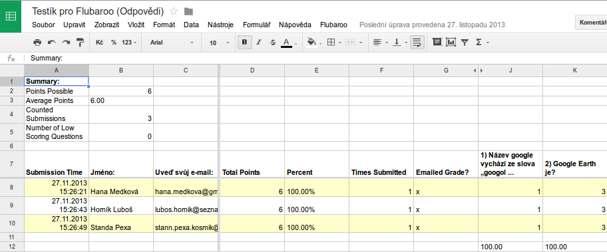Open the Flubaroo menu
607x252 pixels.
click(333, 25)
